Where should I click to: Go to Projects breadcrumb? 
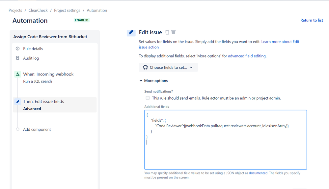(15, 10)
